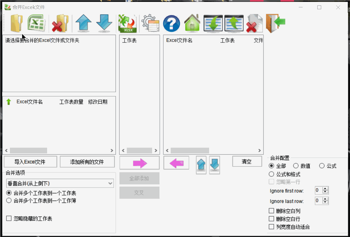This screenshot has height=237, width=350.
Task: Move item up with small blue up arrow
Action: tap(201, 165)
